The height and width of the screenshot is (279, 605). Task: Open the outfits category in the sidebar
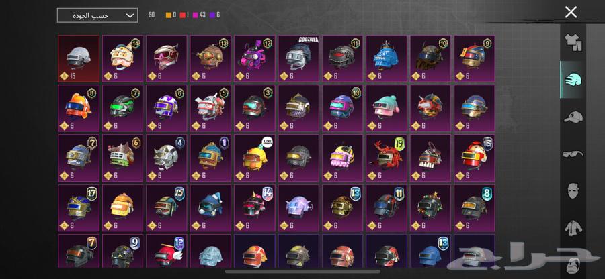pyautogui.click(x=573, y=42)
